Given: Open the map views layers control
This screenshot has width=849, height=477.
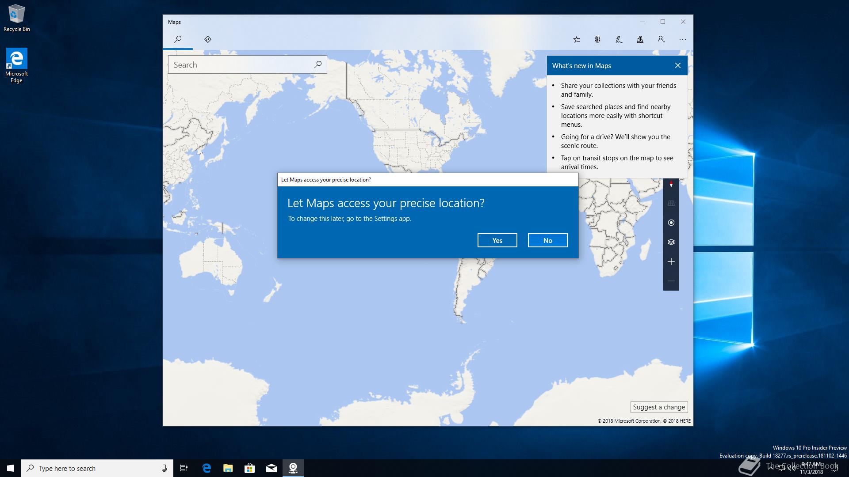Looking at the screenshot, I should (671, 242).
